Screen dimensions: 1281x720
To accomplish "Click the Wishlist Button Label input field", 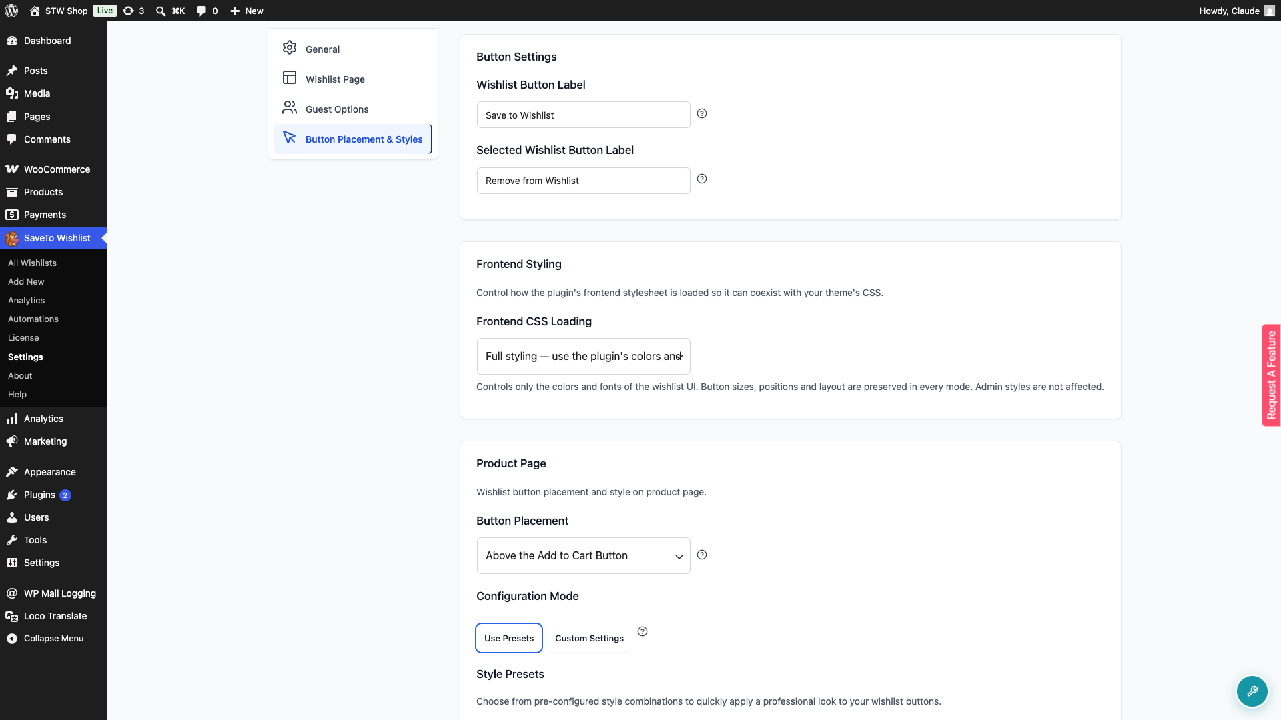I will [584, 115].
